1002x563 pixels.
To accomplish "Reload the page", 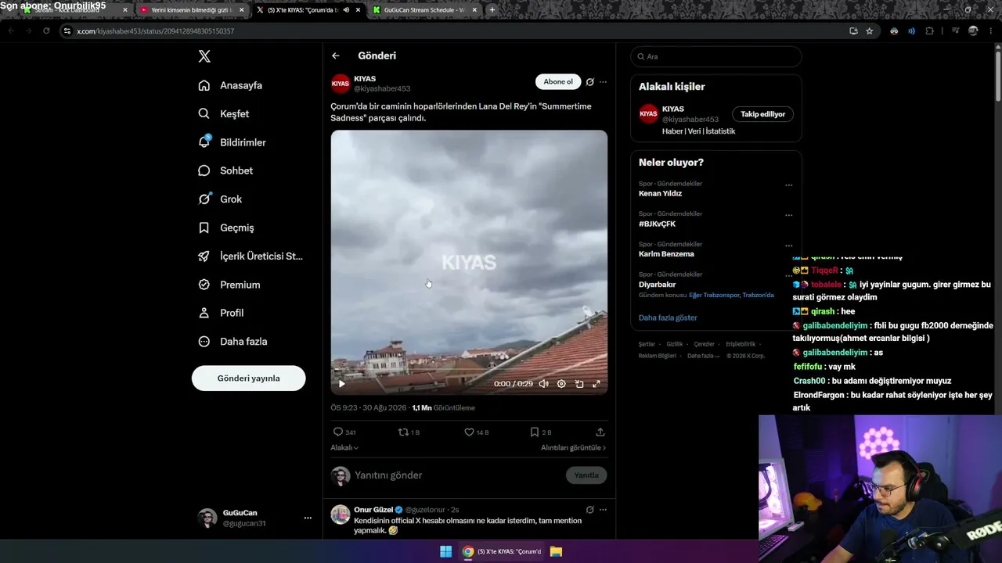I will [46, 30].
